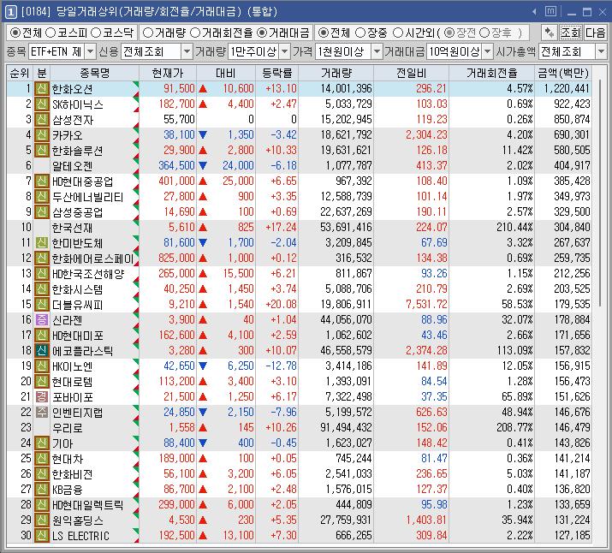Click the left arrow icon in title bar
The height and width of the screenshot is (553, 612).
pyautogui.click(x=534, y=12)
